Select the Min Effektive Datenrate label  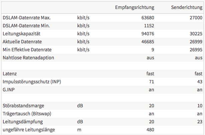27,50
